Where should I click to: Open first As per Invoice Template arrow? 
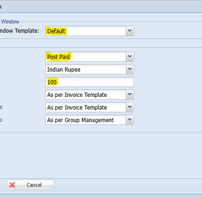point(130,95)
